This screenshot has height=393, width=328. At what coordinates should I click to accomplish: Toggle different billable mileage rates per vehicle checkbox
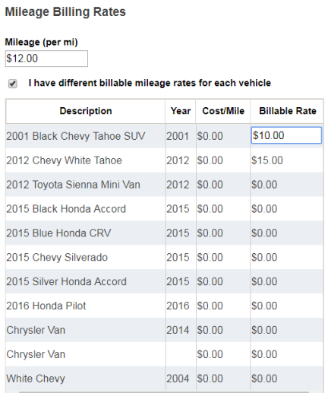(x=13, y=84)
